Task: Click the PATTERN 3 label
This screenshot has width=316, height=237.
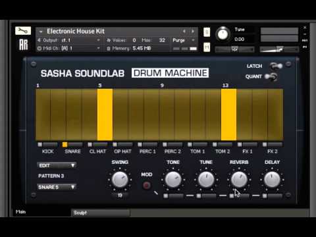Action: click(51, 176)
